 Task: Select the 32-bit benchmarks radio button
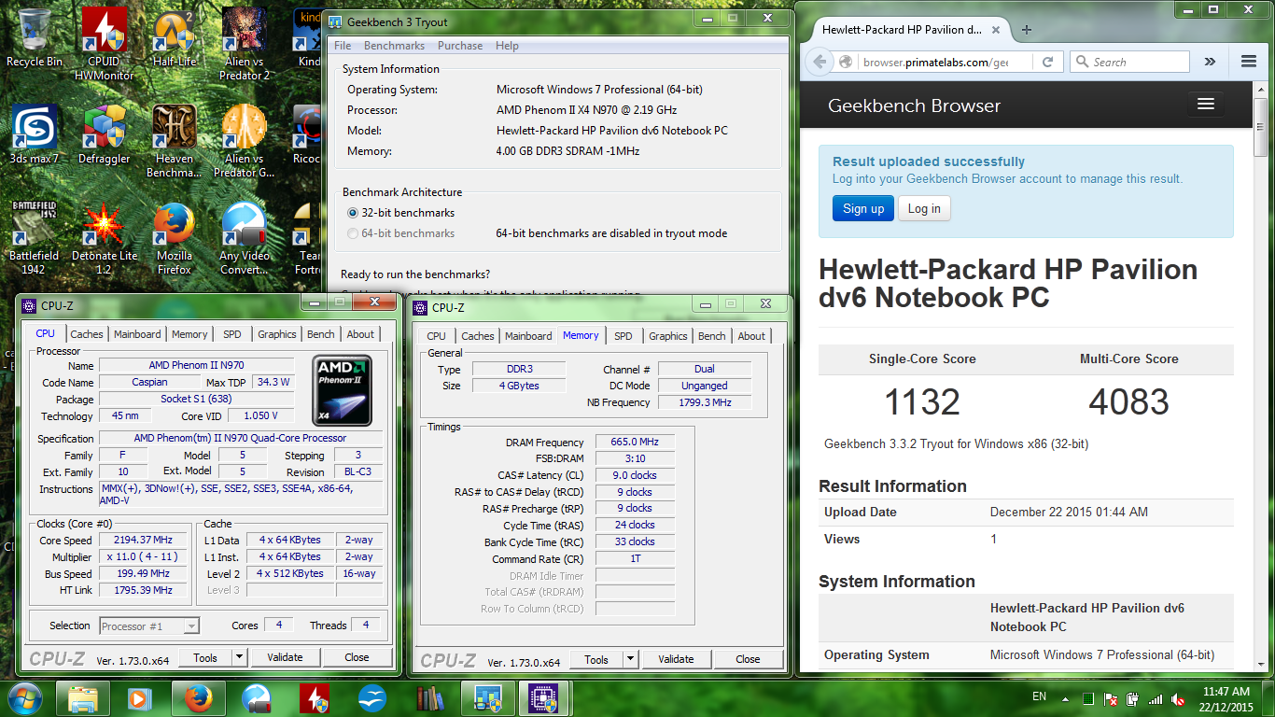[353, 213]
